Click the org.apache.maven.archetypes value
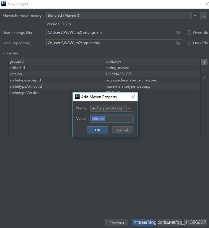The width and height of the screenshot is (209, 228). (x=131, y=80)
